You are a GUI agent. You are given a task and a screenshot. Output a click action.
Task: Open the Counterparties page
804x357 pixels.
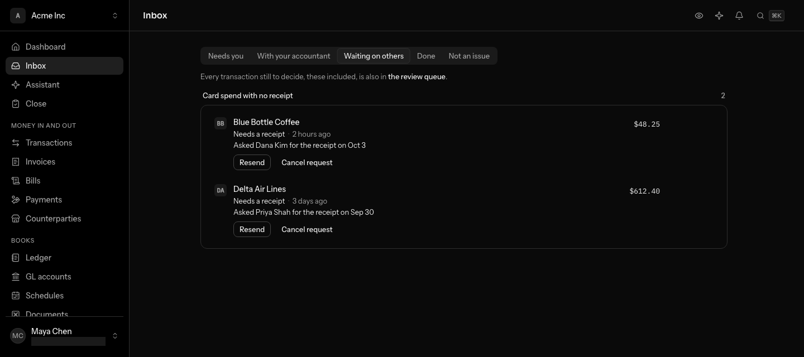[x=64, y=219]
